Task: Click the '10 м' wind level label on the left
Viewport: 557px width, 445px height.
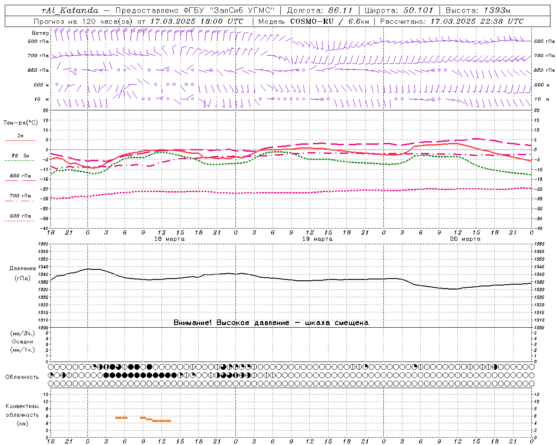Action: (x=41, y=100)
